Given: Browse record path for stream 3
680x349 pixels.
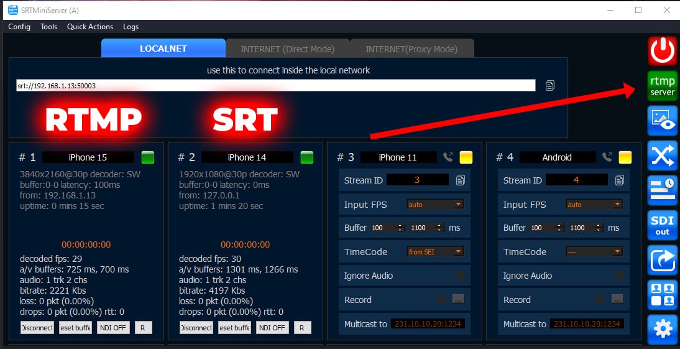Looking at the screenshot, I should [458, 299].
